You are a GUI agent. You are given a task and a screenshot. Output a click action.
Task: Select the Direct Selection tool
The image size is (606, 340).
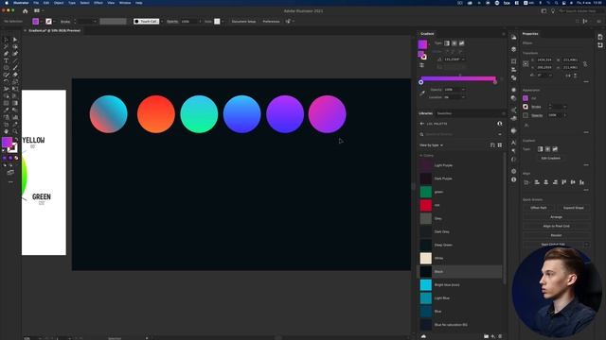[x=15, y=40]
